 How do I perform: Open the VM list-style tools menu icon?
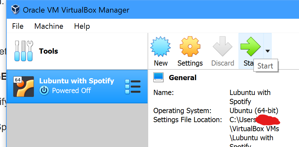pos(133,87)
